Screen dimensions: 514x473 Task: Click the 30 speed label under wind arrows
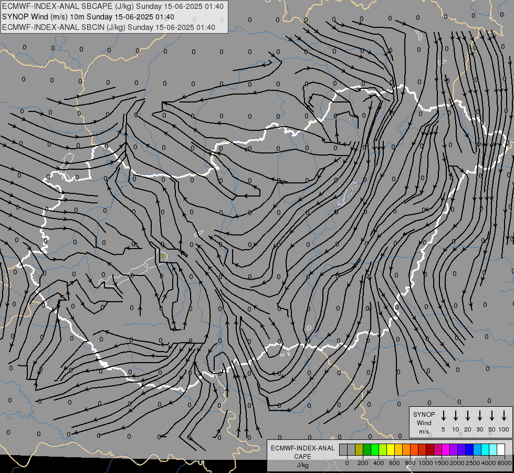pos(479,429)
